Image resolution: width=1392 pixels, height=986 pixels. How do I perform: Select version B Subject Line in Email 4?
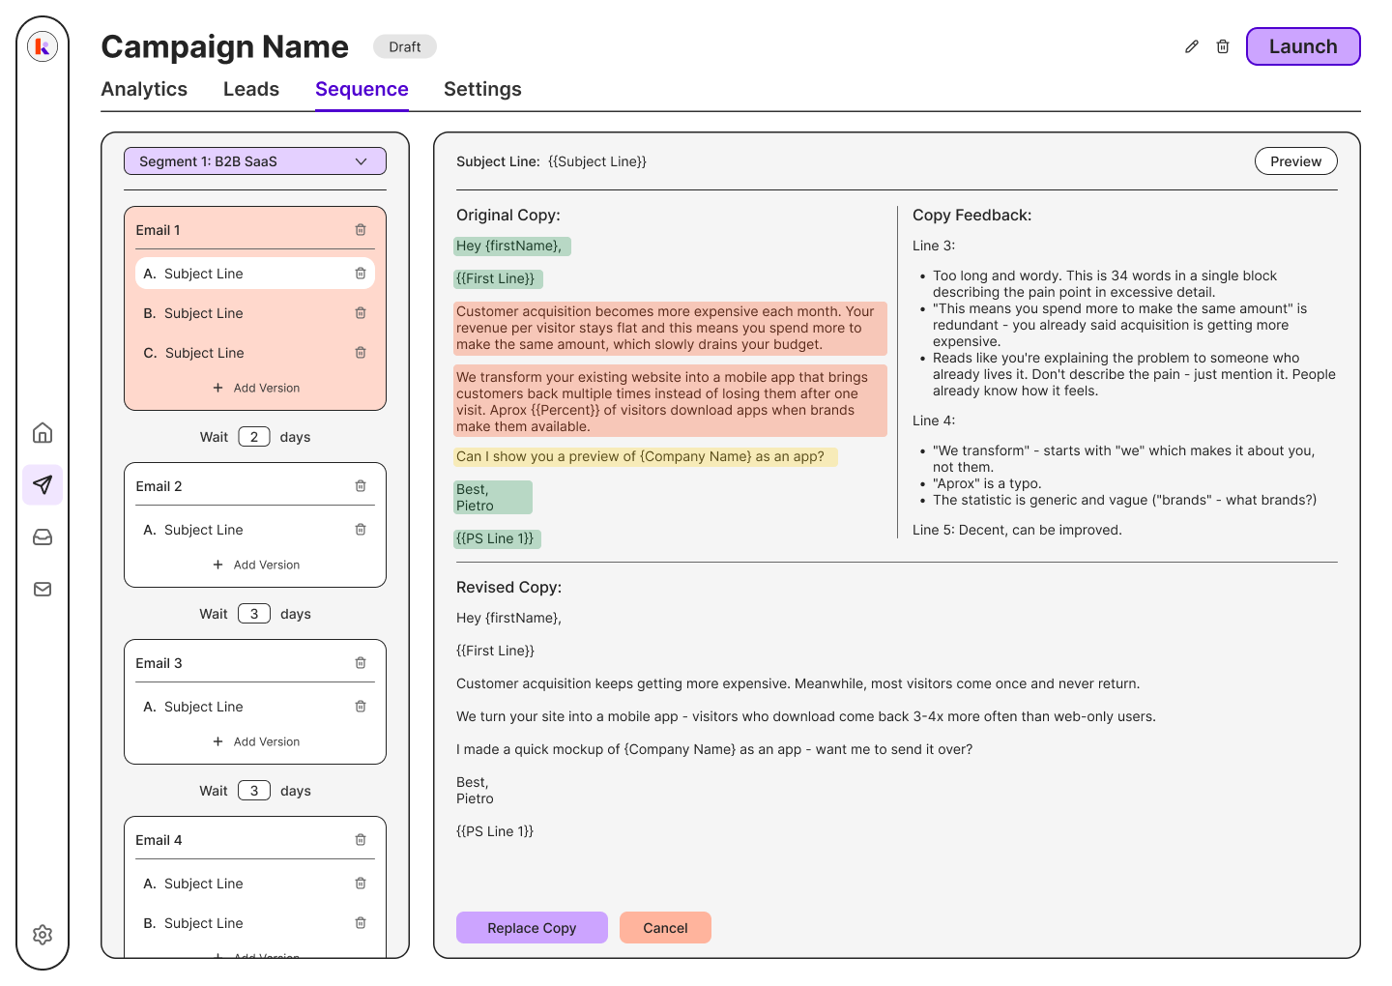coord(255,923)
